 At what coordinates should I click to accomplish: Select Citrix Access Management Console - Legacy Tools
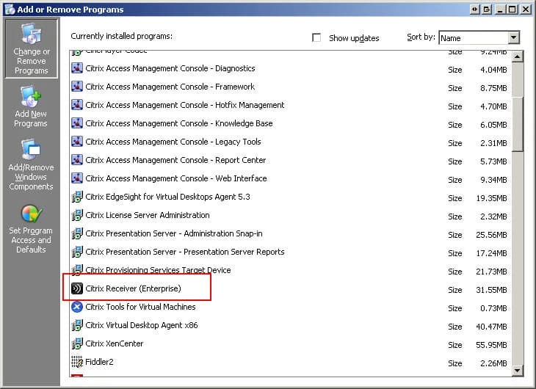click(x=173, y=142)
